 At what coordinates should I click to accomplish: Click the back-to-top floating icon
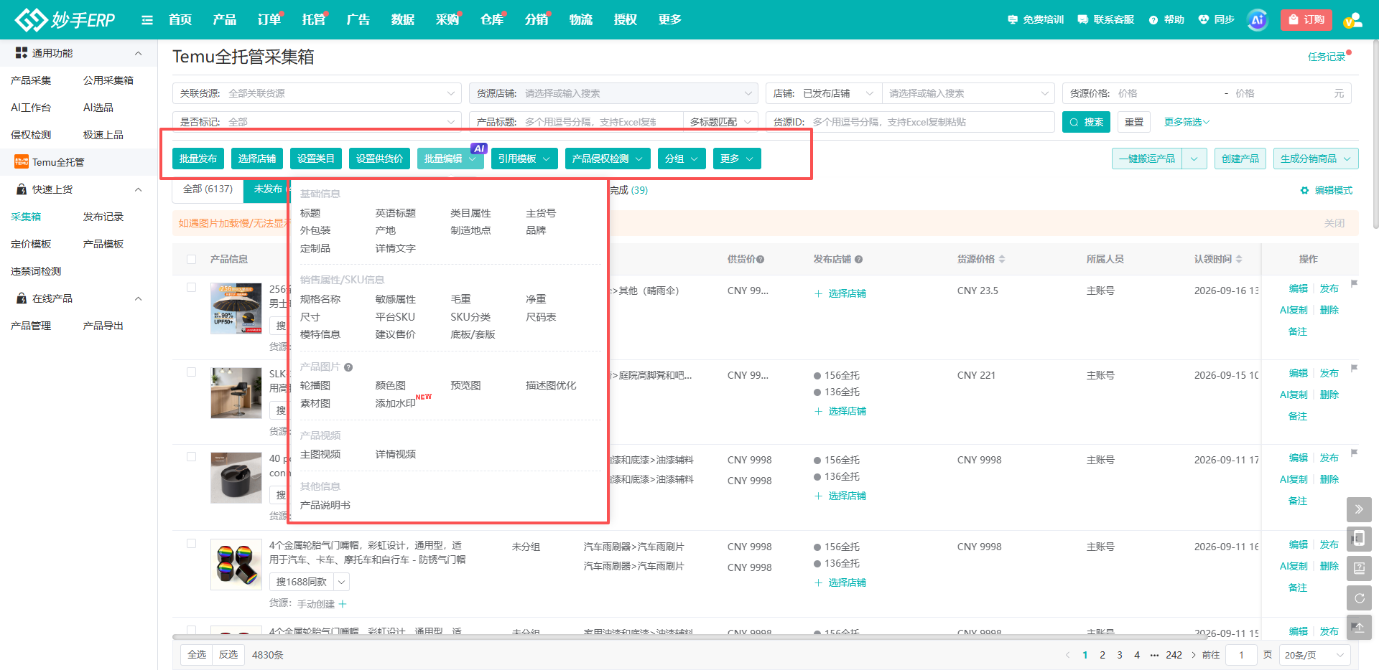1359,627
